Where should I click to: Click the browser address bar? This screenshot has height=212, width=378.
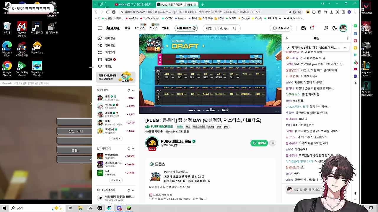coord(204,12)
